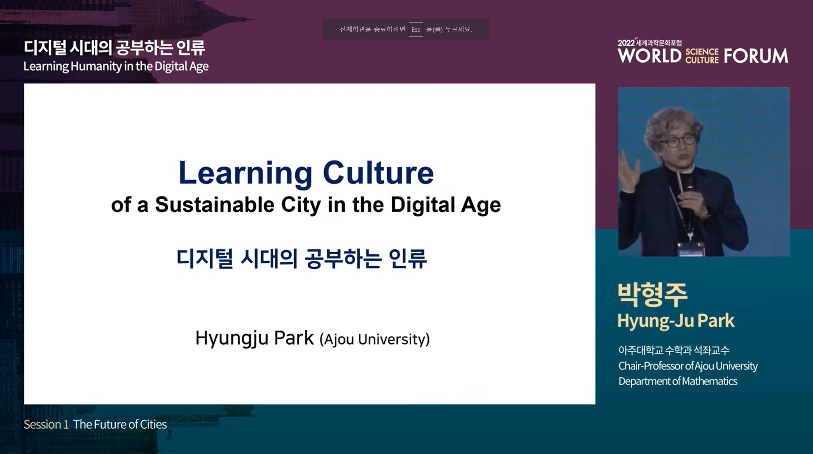Click the World Science Culture Forum logo
Screen dimensions: 813x454
(703, 51)
